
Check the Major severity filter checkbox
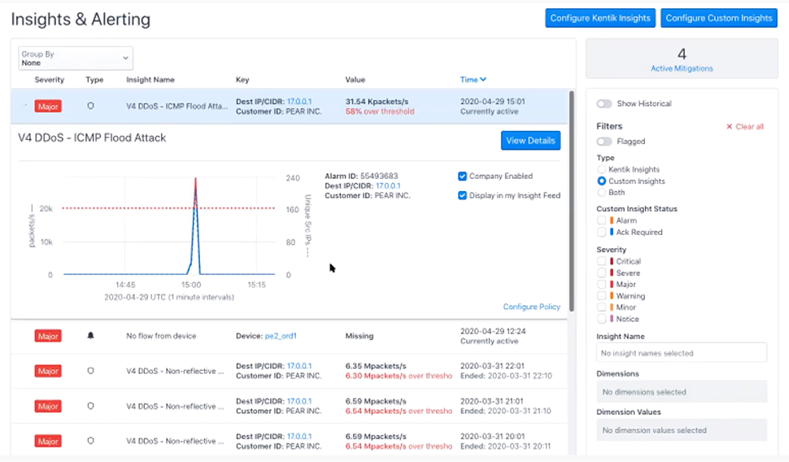(x=601, y=285)
